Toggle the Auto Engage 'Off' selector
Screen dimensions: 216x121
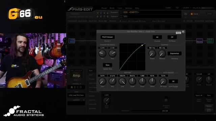[173, 81]
